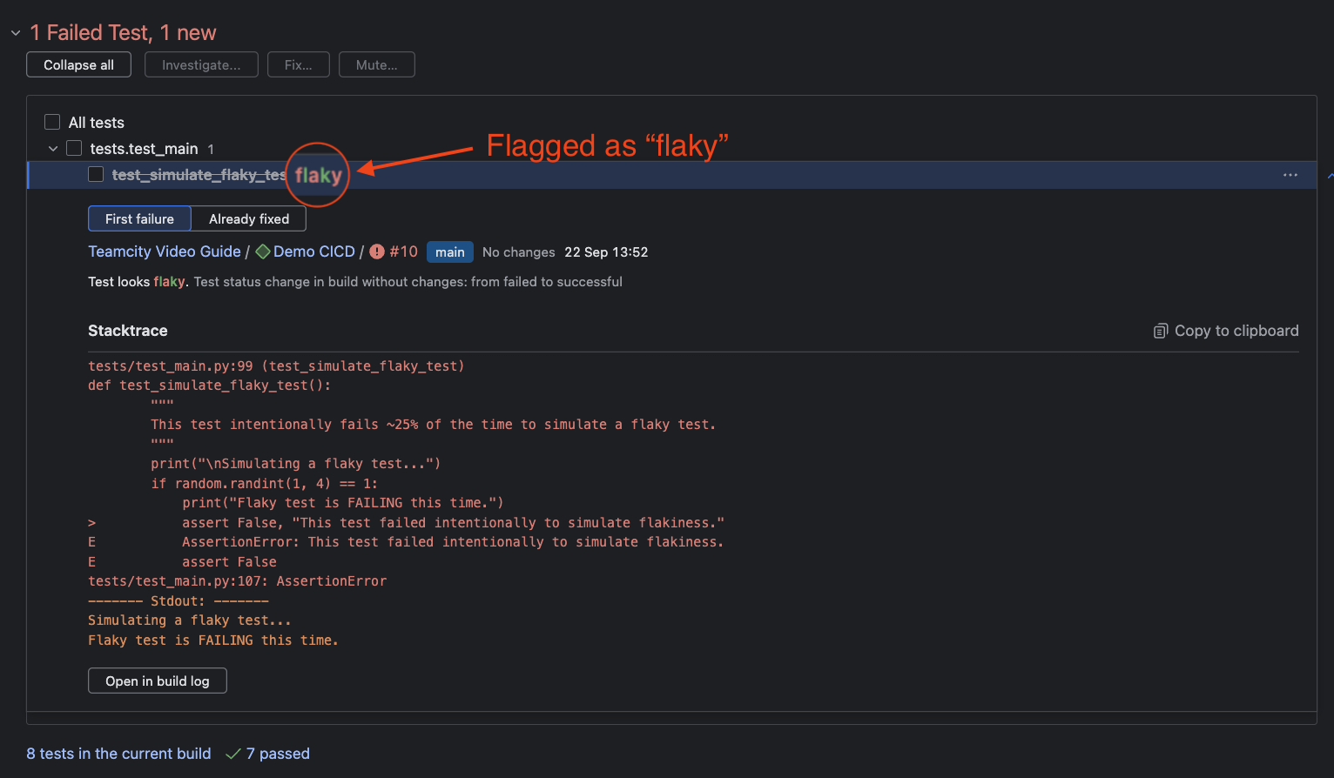Select the tests.test_main checkbox
Screen dimensions: 1334x778
coord(74,148)
